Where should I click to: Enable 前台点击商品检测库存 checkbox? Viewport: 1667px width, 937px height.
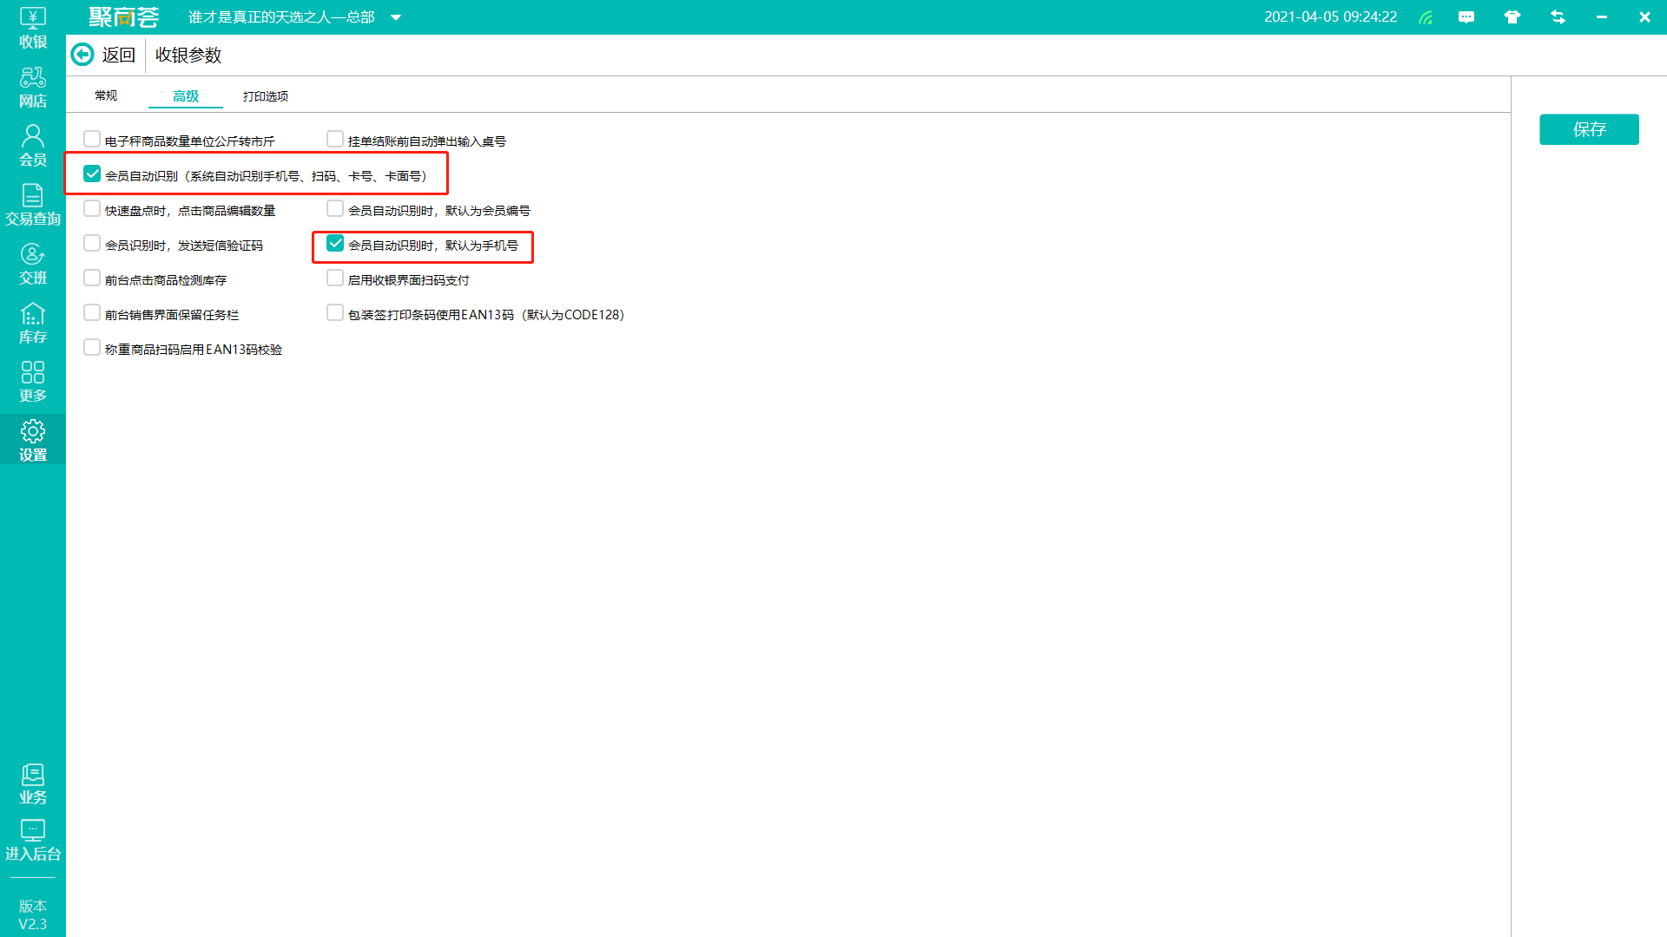(92, 278)
